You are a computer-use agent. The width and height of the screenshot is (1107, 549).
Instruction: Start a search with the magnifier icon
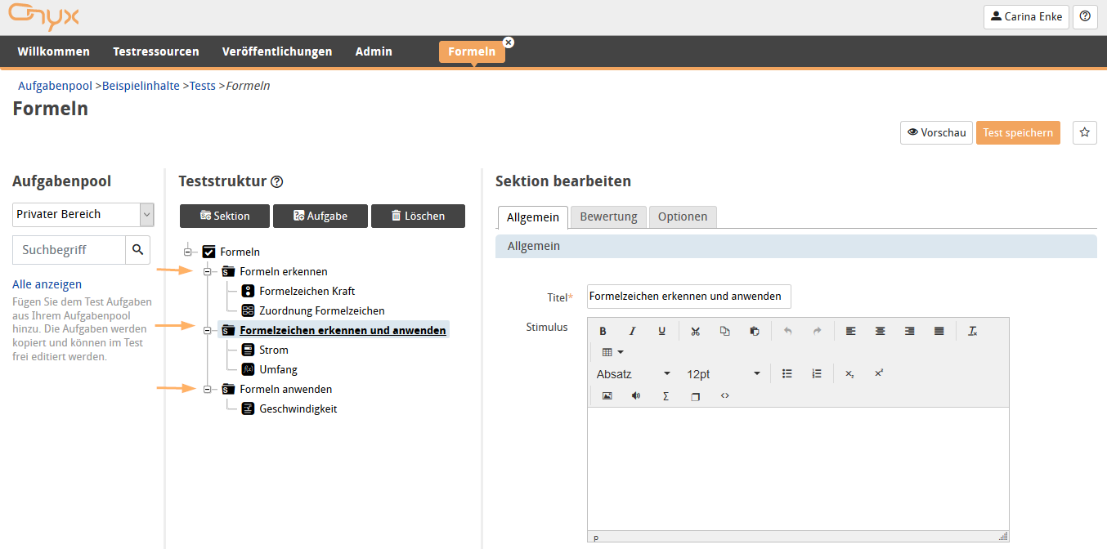pos(138,249)
